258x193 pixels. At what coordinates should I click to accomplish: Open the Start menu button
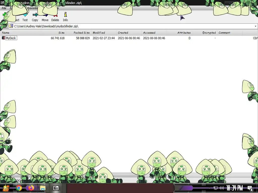coord(6,188)
